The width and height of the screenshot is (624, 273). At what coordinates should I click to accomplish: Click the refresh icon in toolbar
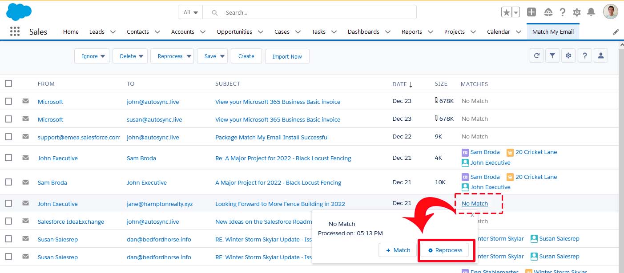pyautogui.click(x=537, y=56)
